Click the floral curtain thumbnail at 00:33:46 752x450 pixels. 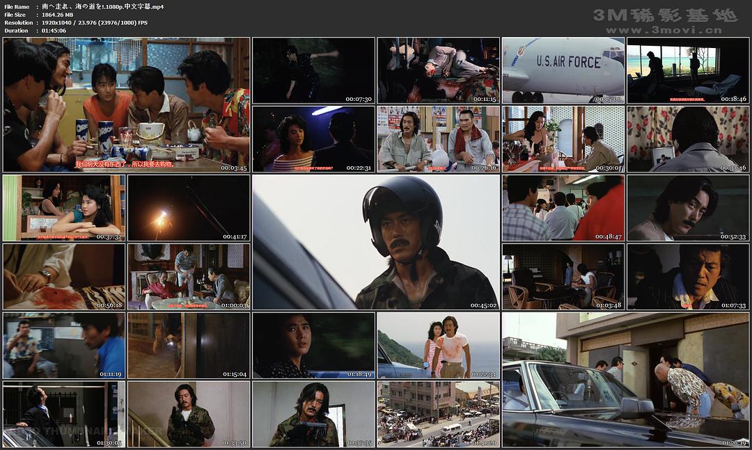point(688,139)
